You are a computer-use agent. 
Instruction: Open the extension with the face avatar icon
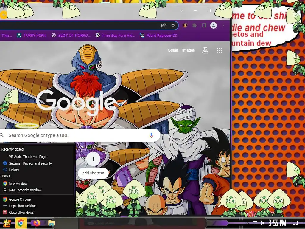click(185, 25)
